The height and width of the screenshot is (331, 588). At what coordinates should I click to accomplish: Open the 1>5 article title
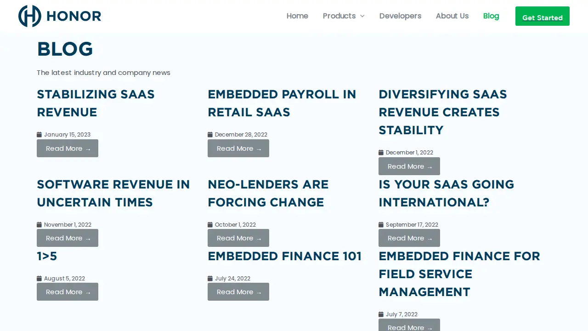click(47, 256)
